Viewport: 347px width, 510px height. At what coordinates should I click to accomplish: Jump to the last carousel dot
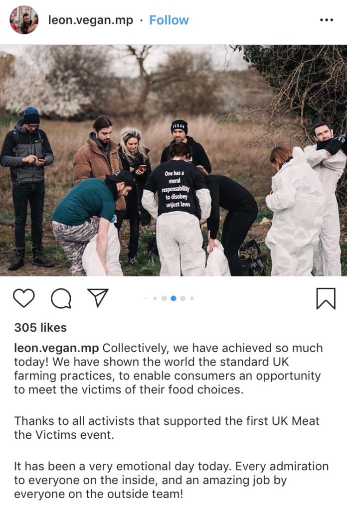pyautogui.click(x=192, y=298)
